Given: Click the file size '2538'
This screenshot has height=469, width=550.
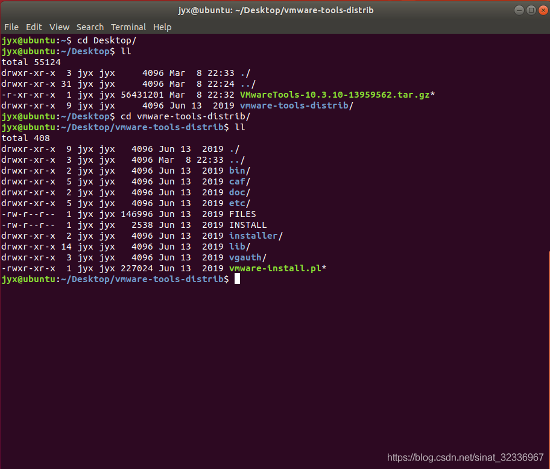Looking at the screenshot, I should point(142,225).
